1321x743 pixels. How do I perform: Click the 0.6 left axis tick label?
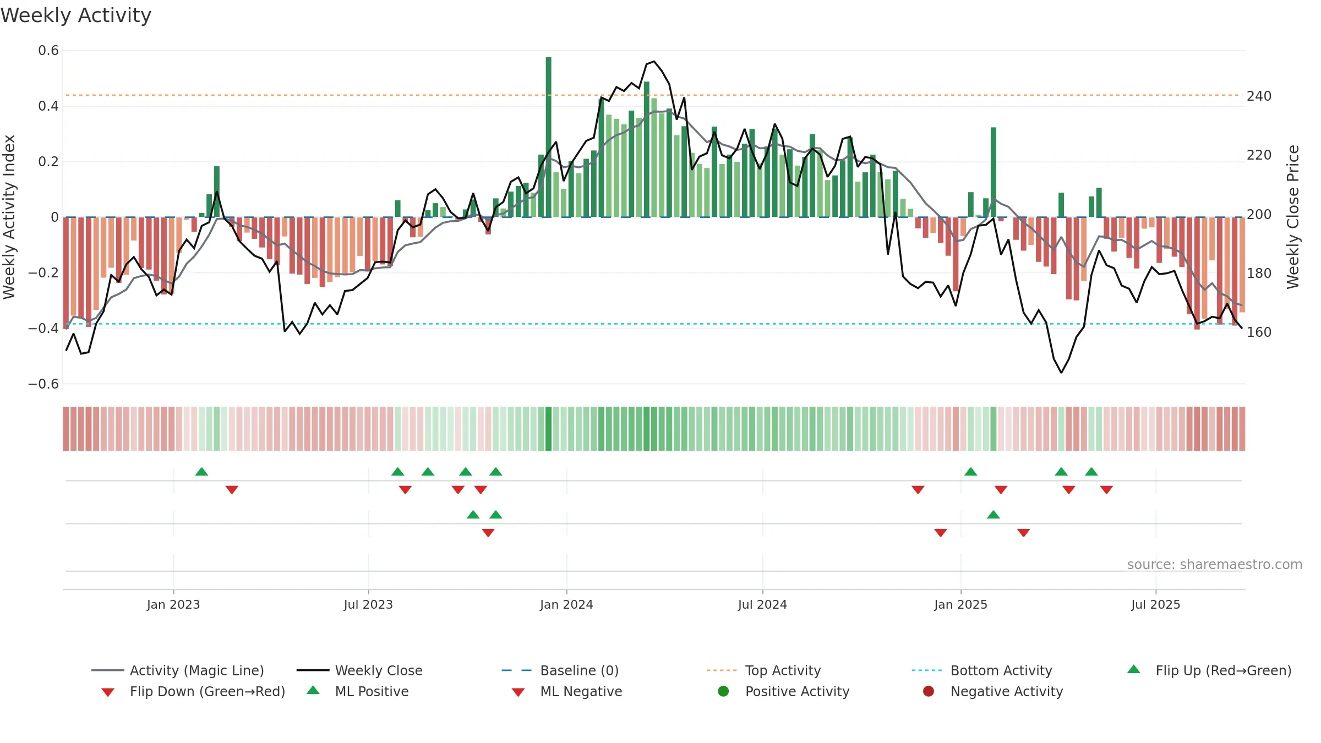48,51
